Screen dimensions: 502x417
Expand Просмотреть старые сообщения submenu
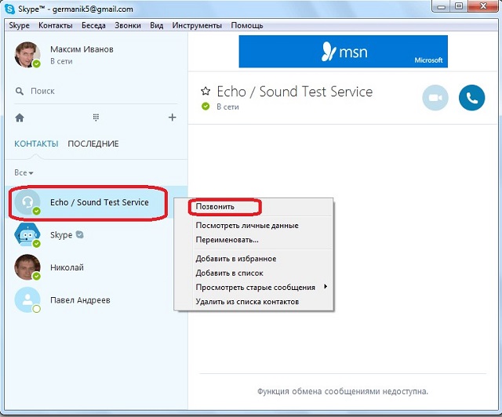255,287
